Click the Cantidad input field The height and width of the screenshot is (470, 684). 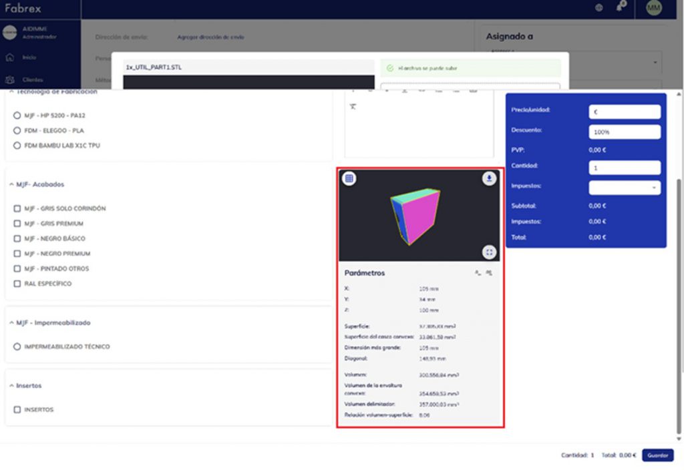point(625,167)
